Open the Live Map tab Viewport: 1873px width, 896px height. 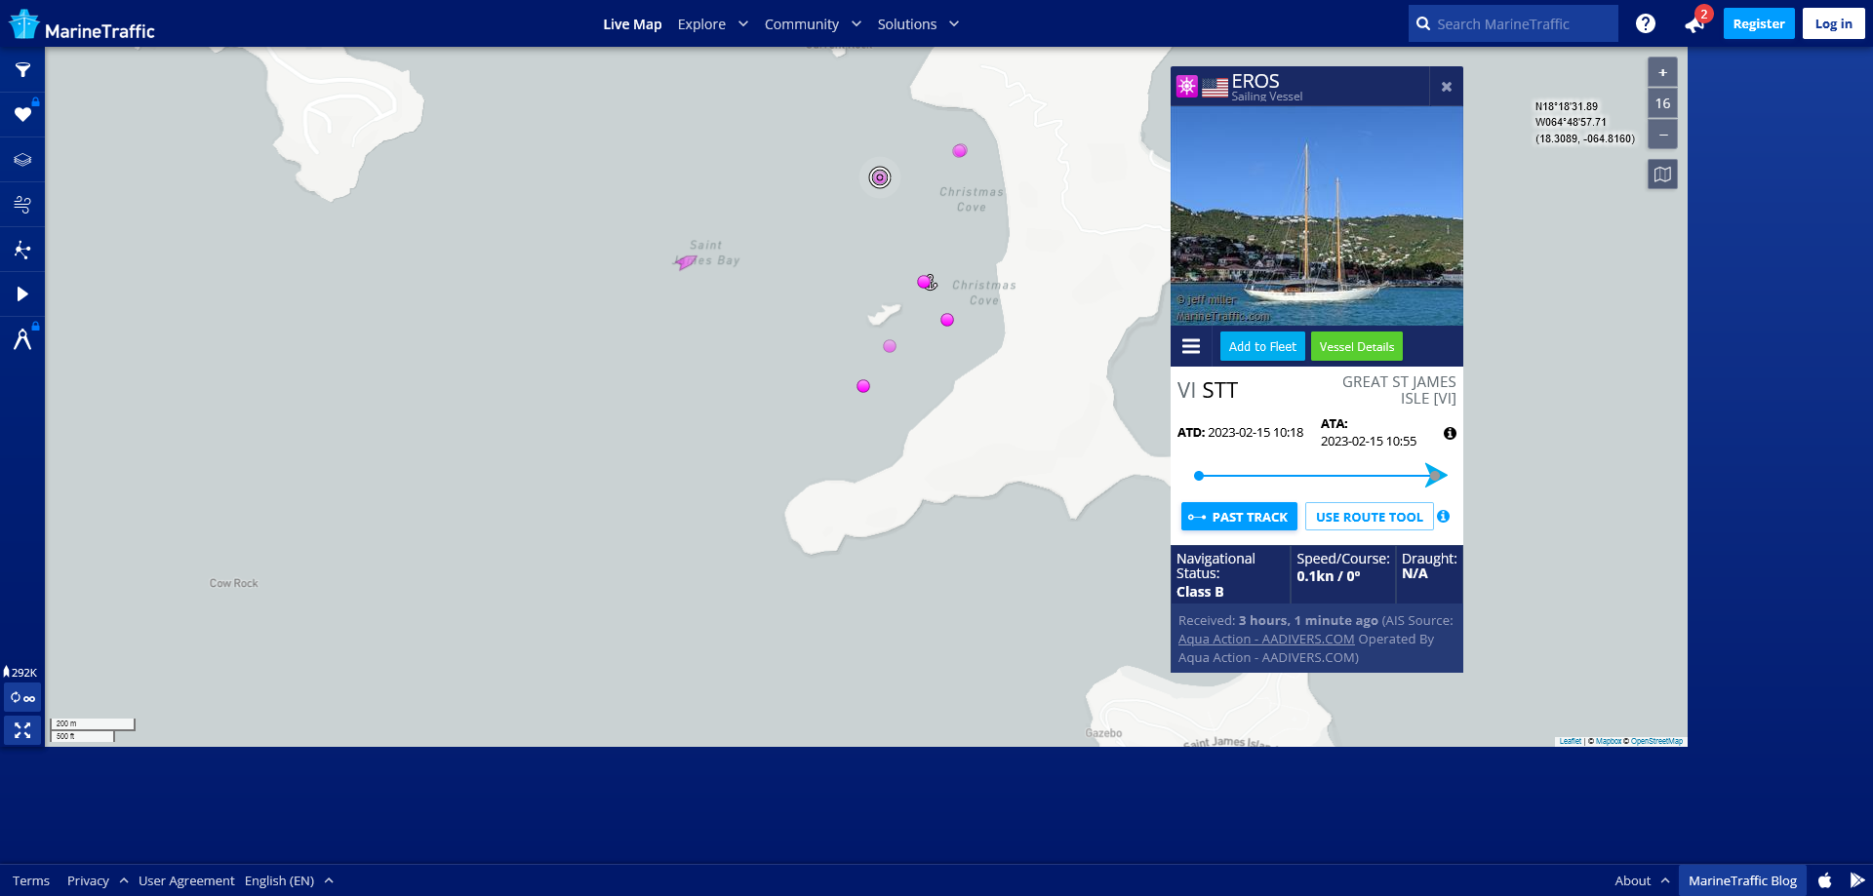632,24
